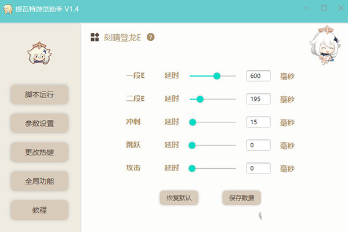
Task: Focus the 攻击 delay input field
Action: [x=258, y=168]
